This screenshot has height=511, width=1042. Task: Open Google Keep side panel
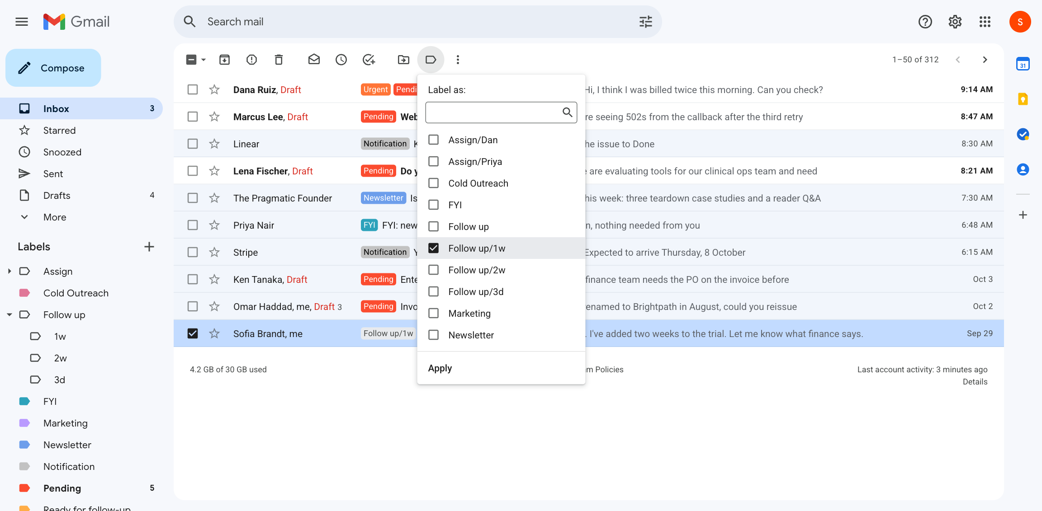[1023, 99]
